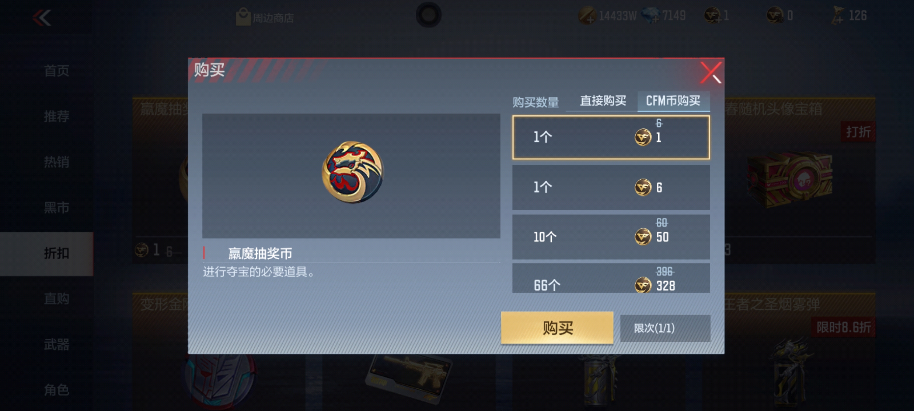
Task: Open the 首页 sidebar section
Action: tap(56, 71)
